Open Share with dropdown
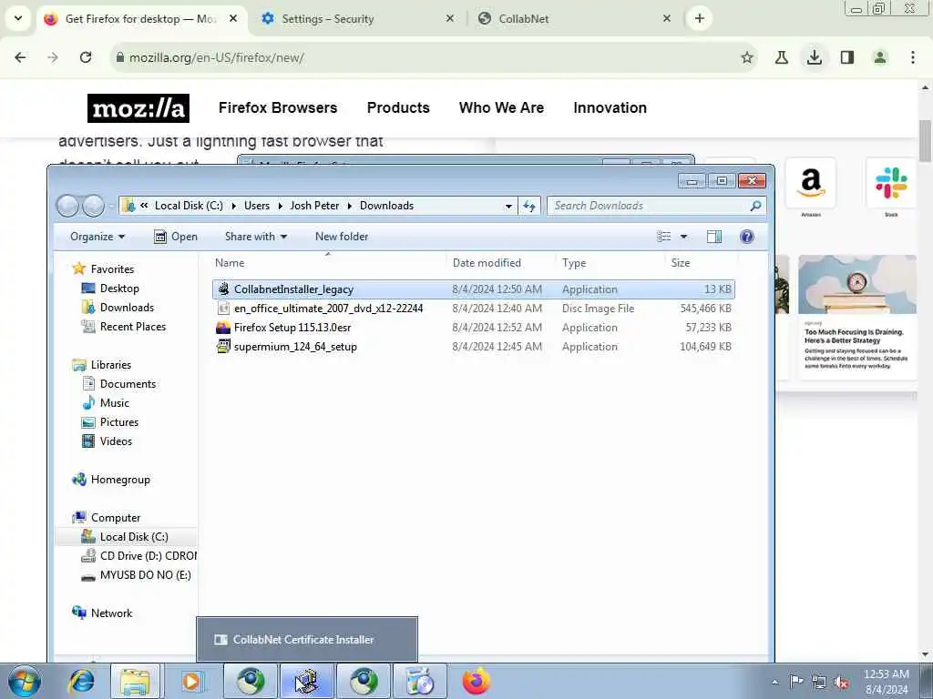Viewport: 933px width, 699px height. (x=256, y=237)
